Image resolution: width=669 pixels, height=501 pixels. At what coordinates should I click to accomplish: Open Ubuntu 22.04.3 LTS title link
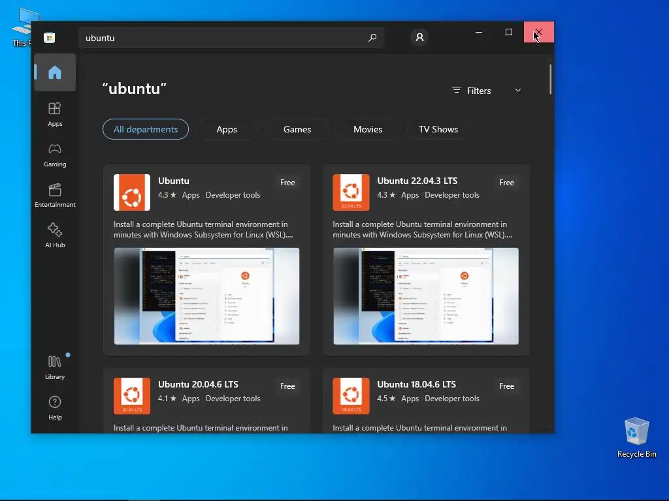coord(417,181)
